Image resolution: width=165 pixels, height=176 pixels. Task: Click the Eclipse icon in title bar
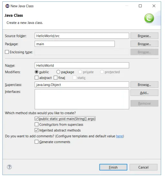[x=7, y=6]
